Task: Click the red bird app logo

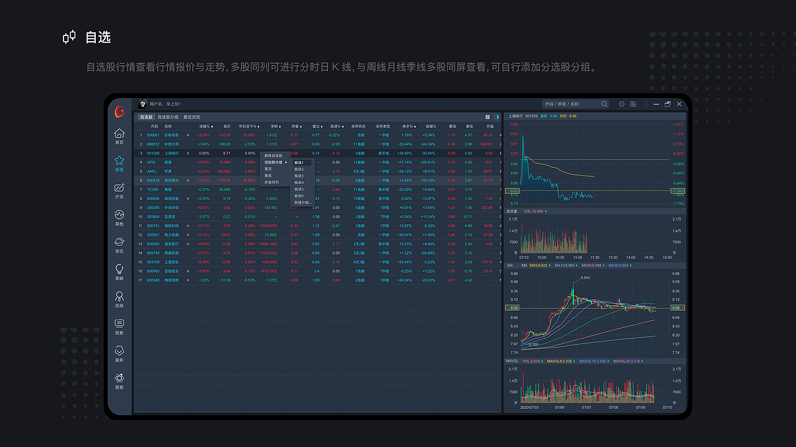Action: [x=120, y=111]
